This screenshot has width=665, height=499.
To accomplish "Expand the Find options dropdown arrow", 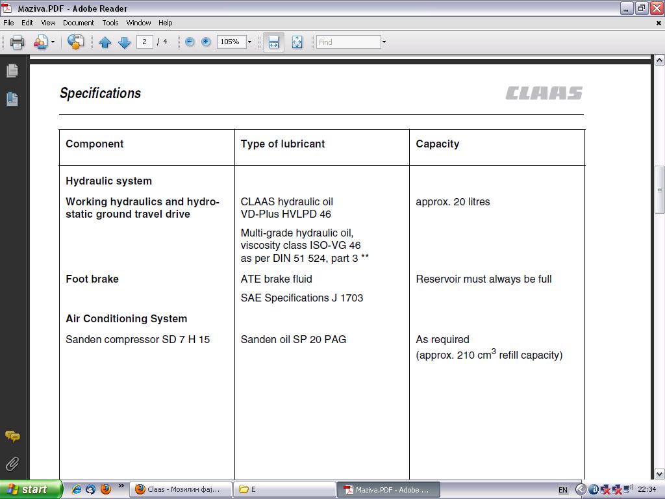I will pyautogui.click(x=384, y=42).
